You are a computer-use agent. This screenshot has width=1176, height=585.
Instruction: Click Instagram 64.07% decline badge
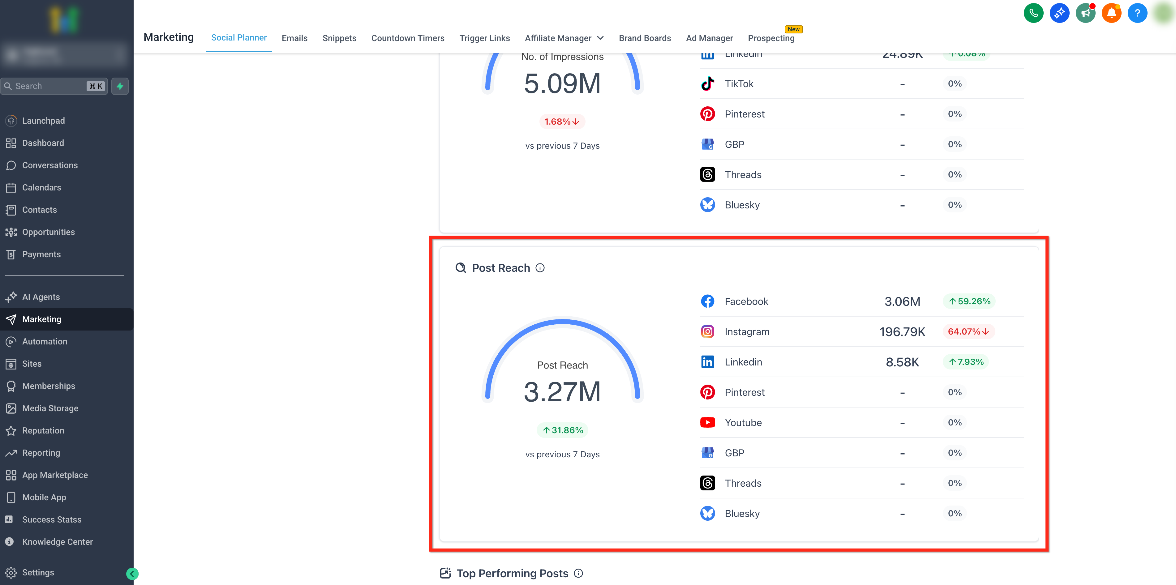pos(969,332)
